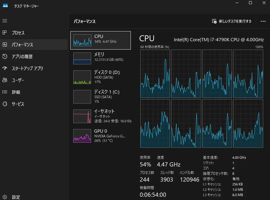This screenshot has height=200, width=270.
Task: Click the memory mini graph thumbnail
Action: (x=82, y=58)
